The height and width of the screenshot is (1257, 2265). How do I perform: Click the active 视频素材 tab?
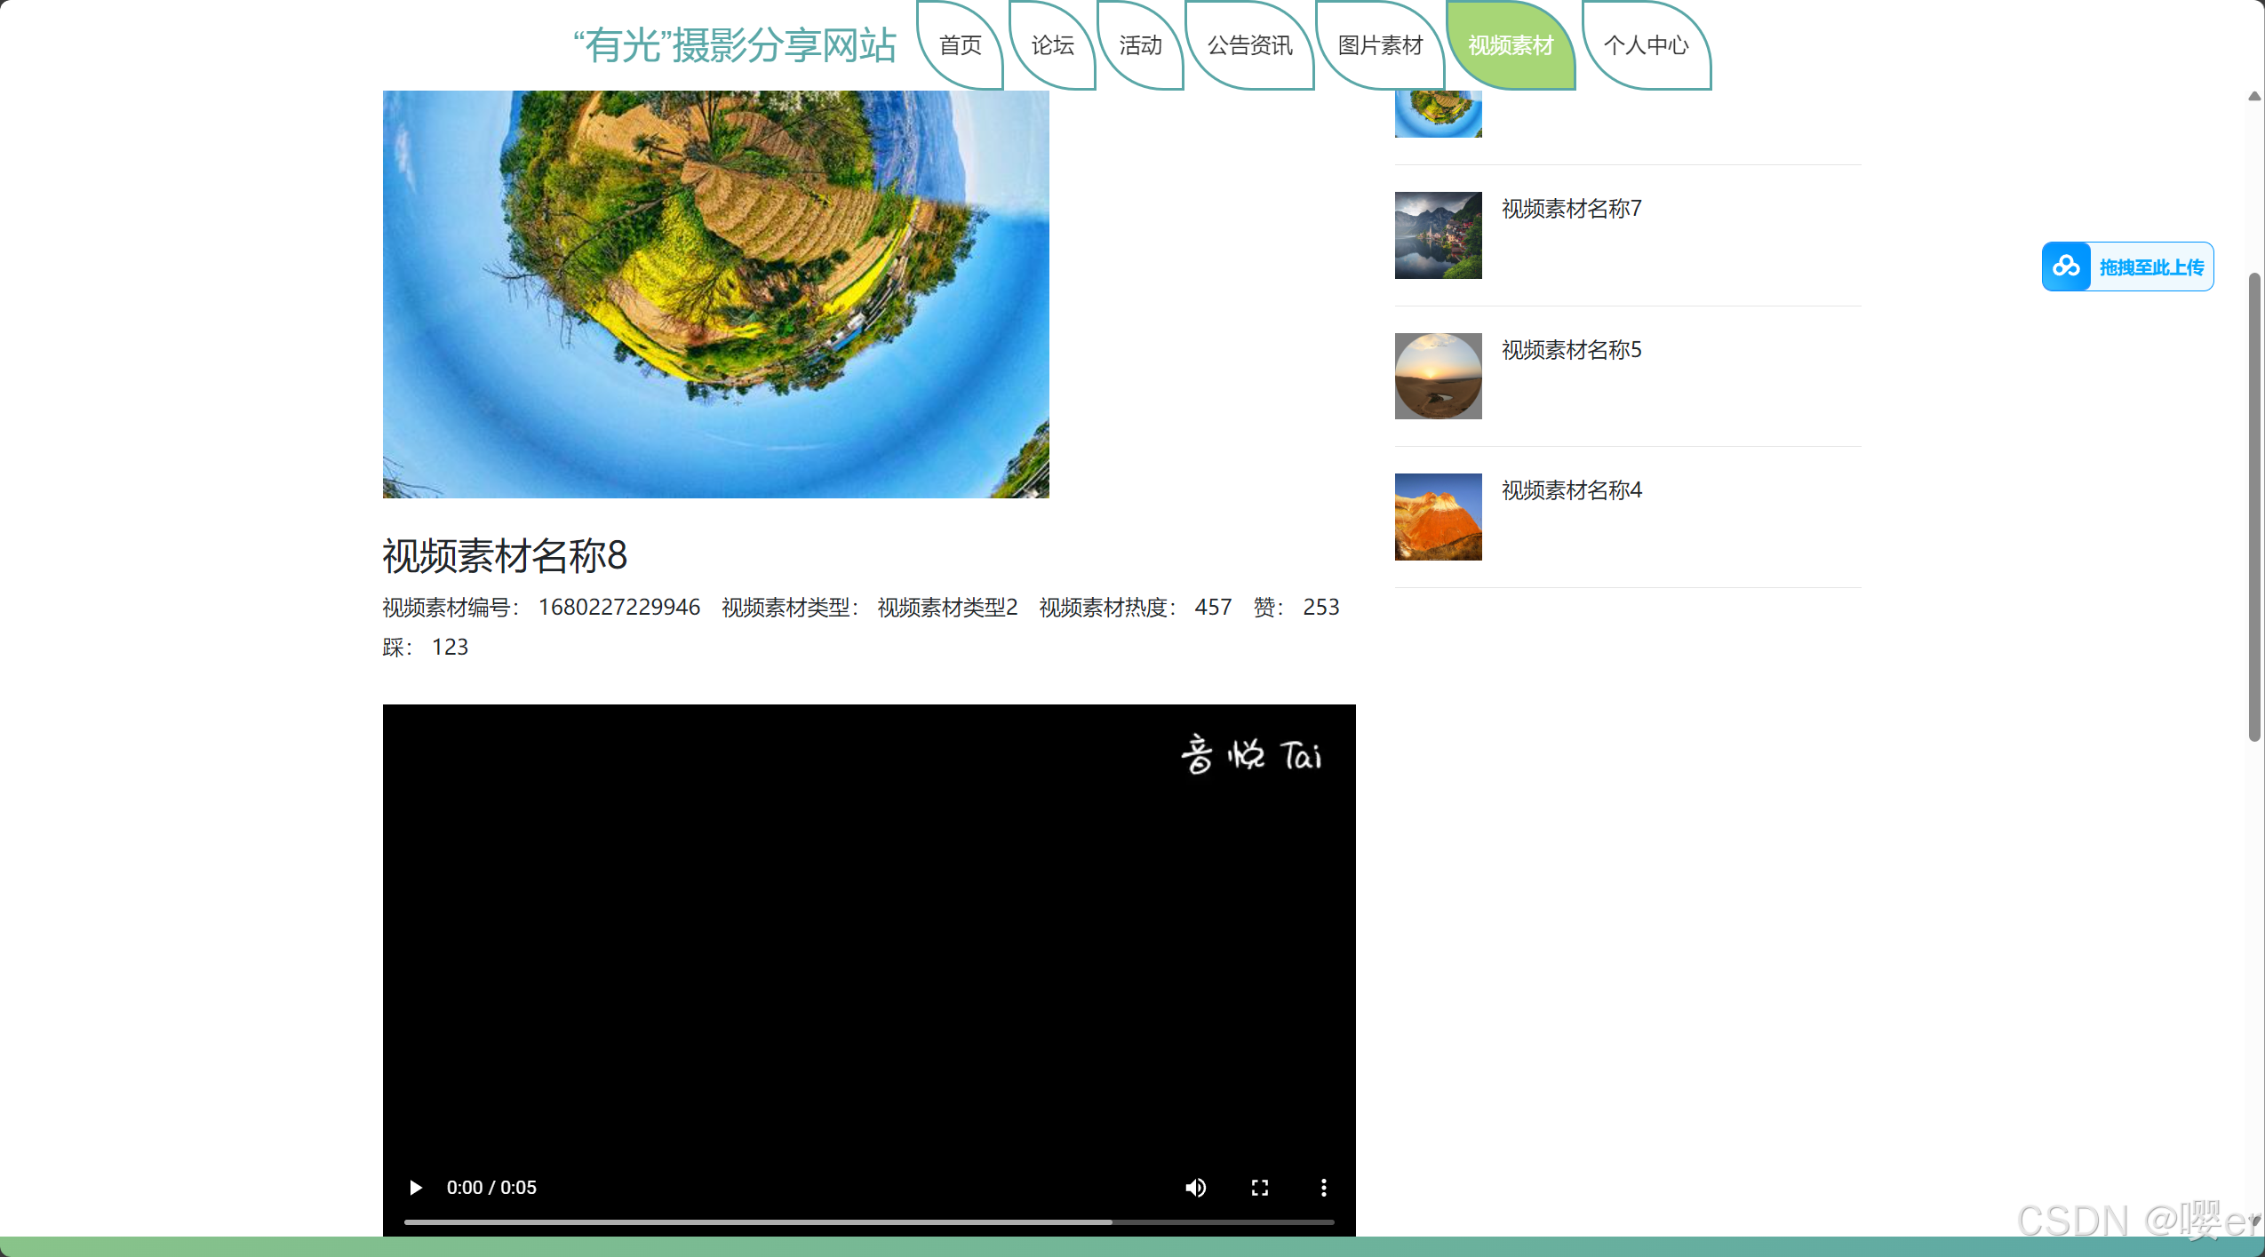pos(1511,45)
